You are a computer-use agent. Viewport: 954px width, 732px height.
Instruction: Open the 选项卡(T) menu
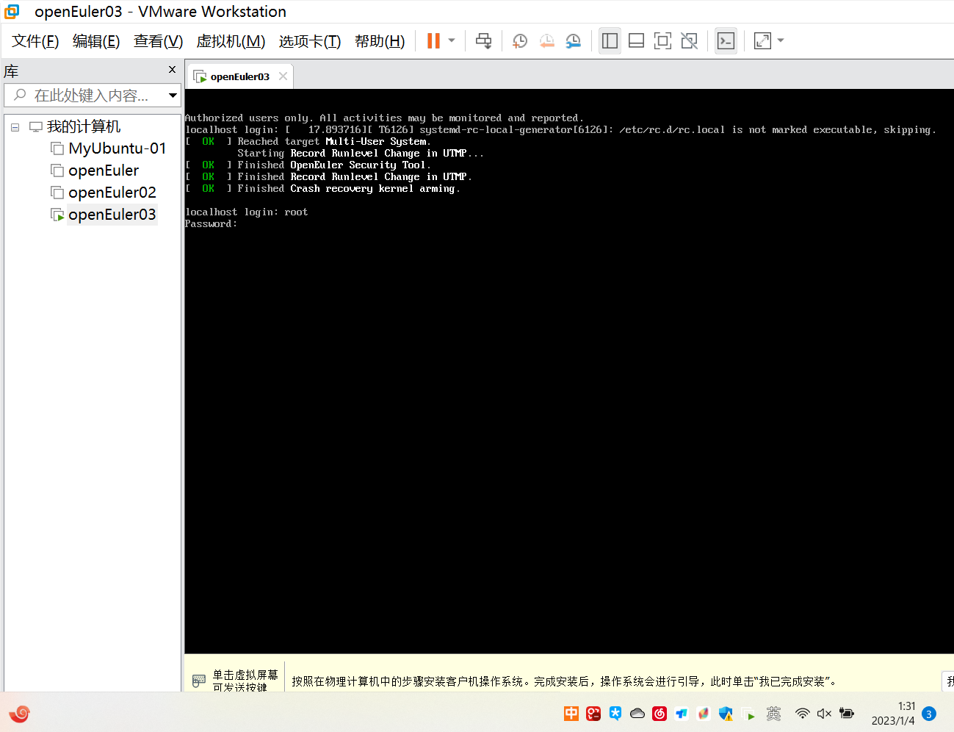(x=310, y=41)
